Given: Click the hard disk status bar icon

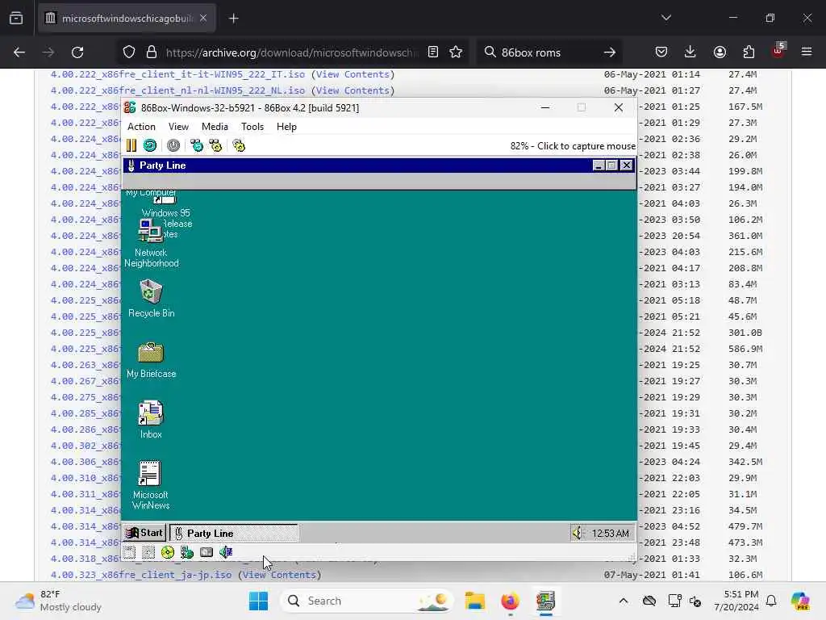Looking at the screenshot, I should pos(206,552).
